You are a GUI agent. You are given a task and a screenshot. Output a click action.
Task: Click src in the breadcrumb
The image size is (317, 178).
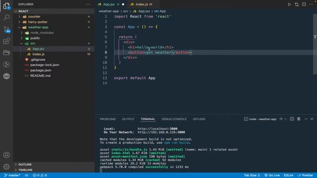pyautogui.click(x=125, y=11)
